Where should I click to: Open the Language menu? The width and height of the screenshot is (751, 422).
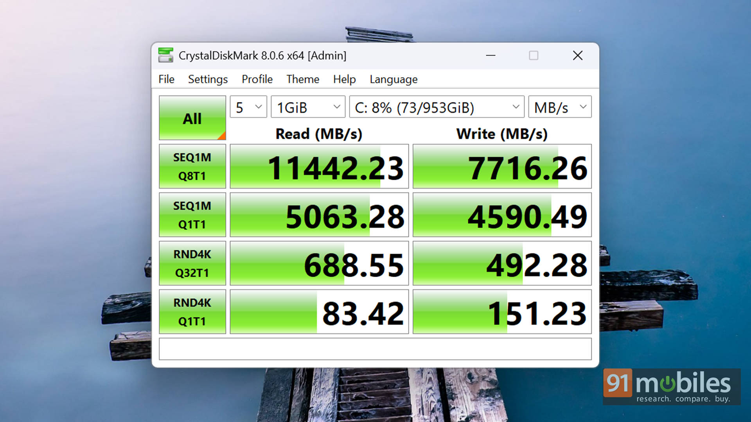[x=393, y=79]
